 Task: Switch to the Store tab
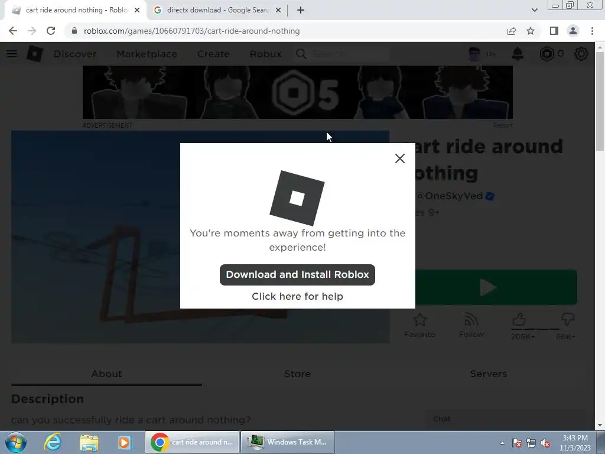click(x=297, y=374)
